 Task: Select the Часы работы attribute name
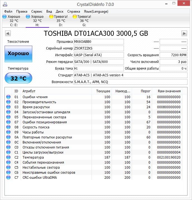pyautogui.click(x=33, y=132)
